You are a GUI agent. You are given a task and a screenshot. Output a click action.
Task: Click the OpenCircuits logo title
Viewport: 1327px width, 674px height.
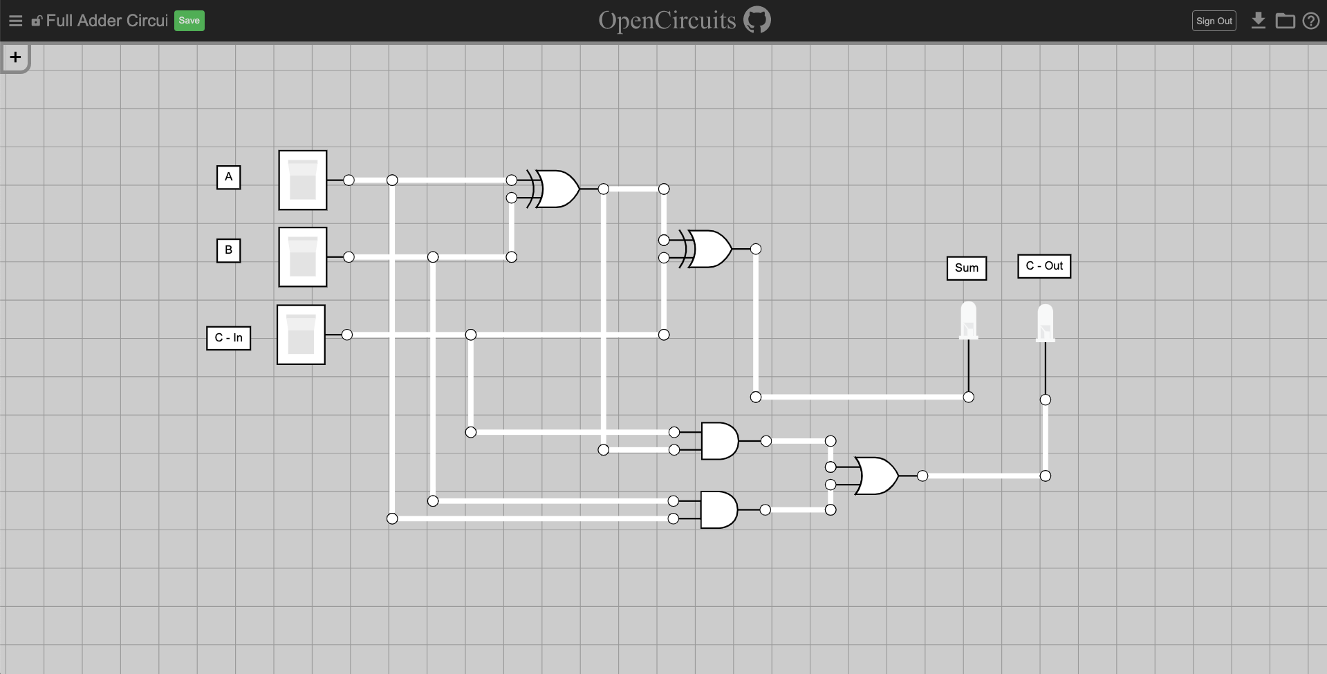point(667,21)
